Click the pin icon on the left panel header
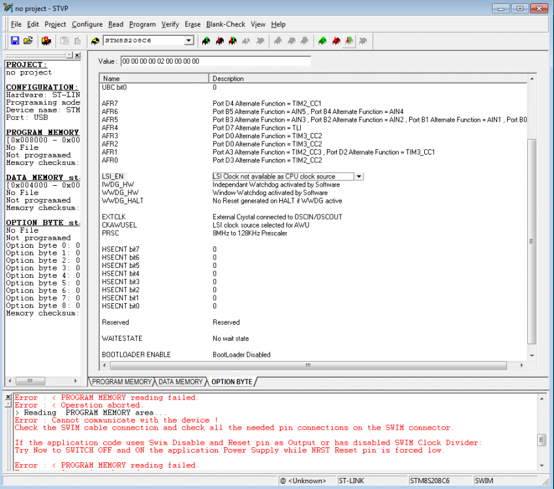This screenshot has height=489, width=554. click(x=69, y=55)
